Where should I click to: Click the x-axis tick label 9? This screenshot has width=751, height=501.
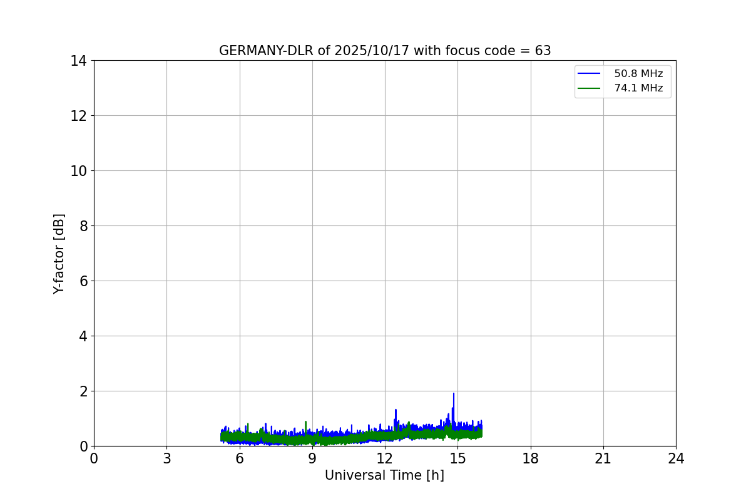[312, 458]
